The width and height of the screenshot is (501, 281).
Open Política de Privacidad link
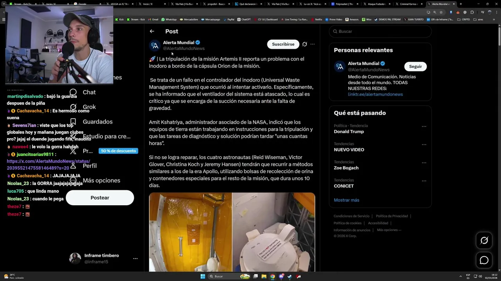[x=392, y=216]
